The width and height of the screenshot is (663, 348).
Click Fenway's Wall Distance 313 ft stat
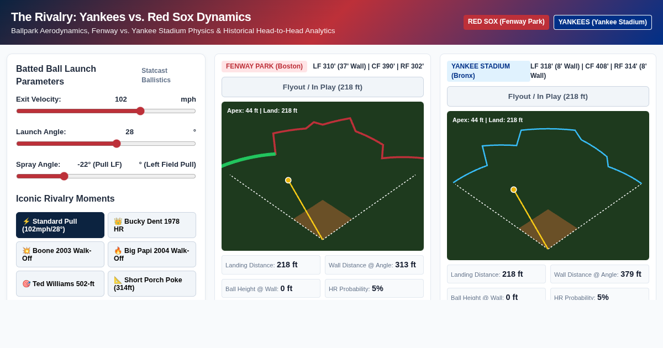374,265
